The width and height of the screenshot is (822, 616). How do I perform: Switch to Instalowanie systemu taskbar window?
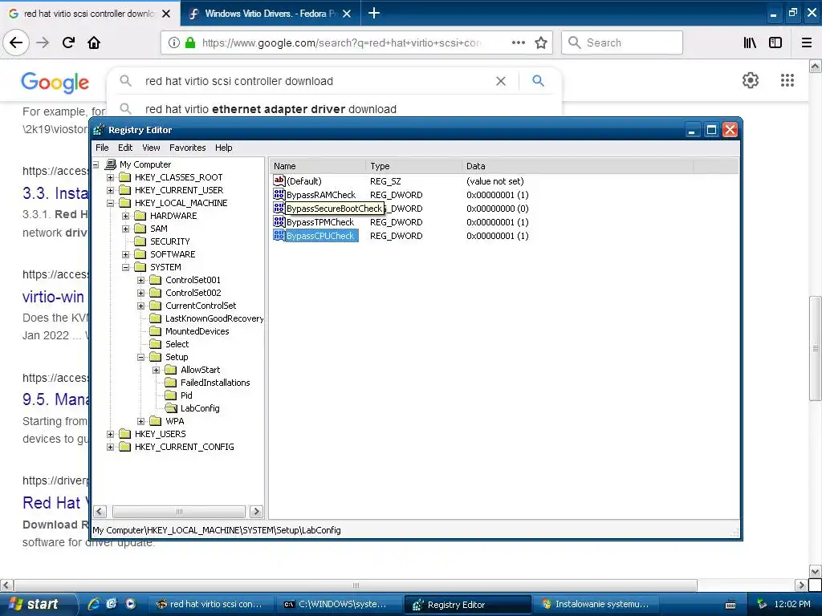[596, 605]
